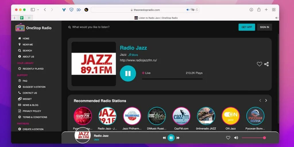This screenshot has height=147, width=294.
Task: View the PRIVACY POLICY page
Action: (x=30, y=111)
